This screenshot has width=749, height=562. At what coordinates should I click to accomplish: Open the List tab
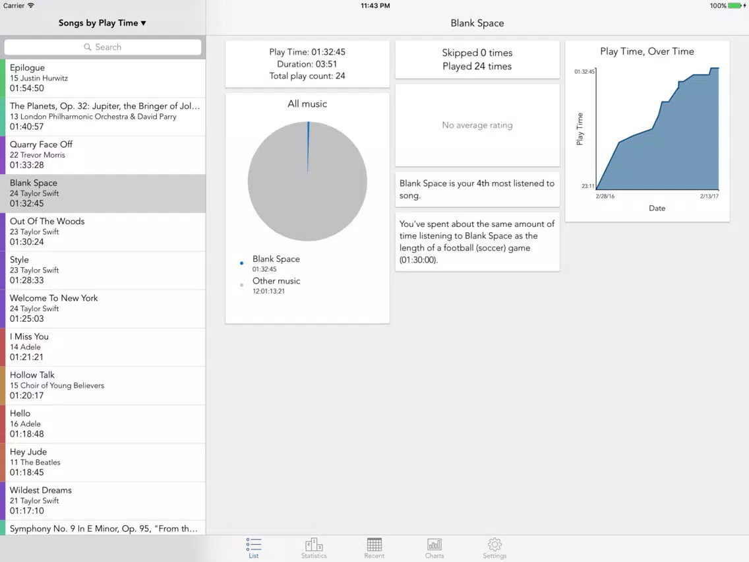pos(254,547)
